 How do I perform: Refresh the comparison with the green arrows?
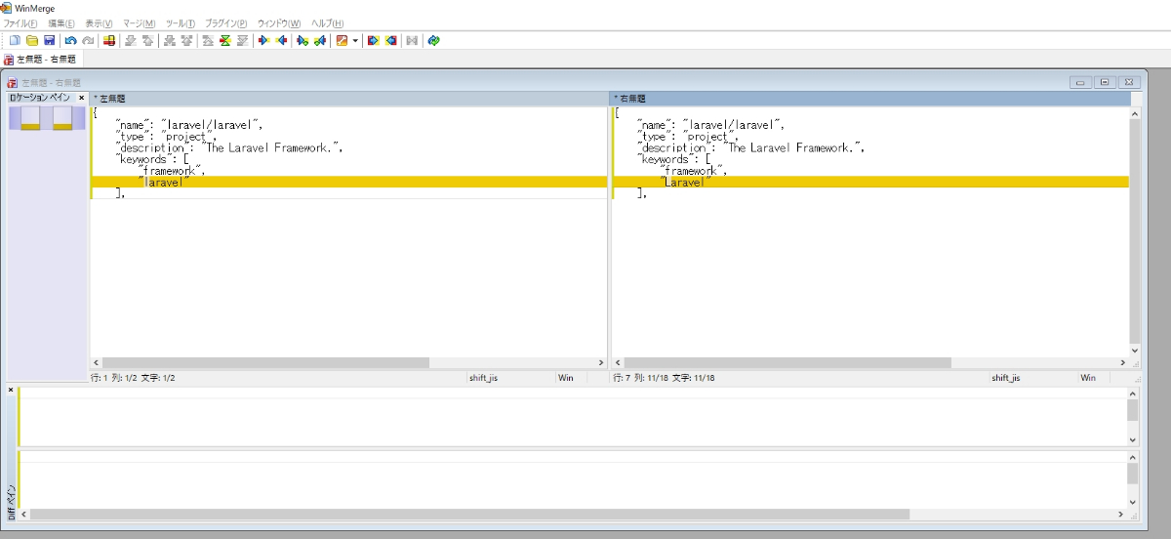[434, 40]
